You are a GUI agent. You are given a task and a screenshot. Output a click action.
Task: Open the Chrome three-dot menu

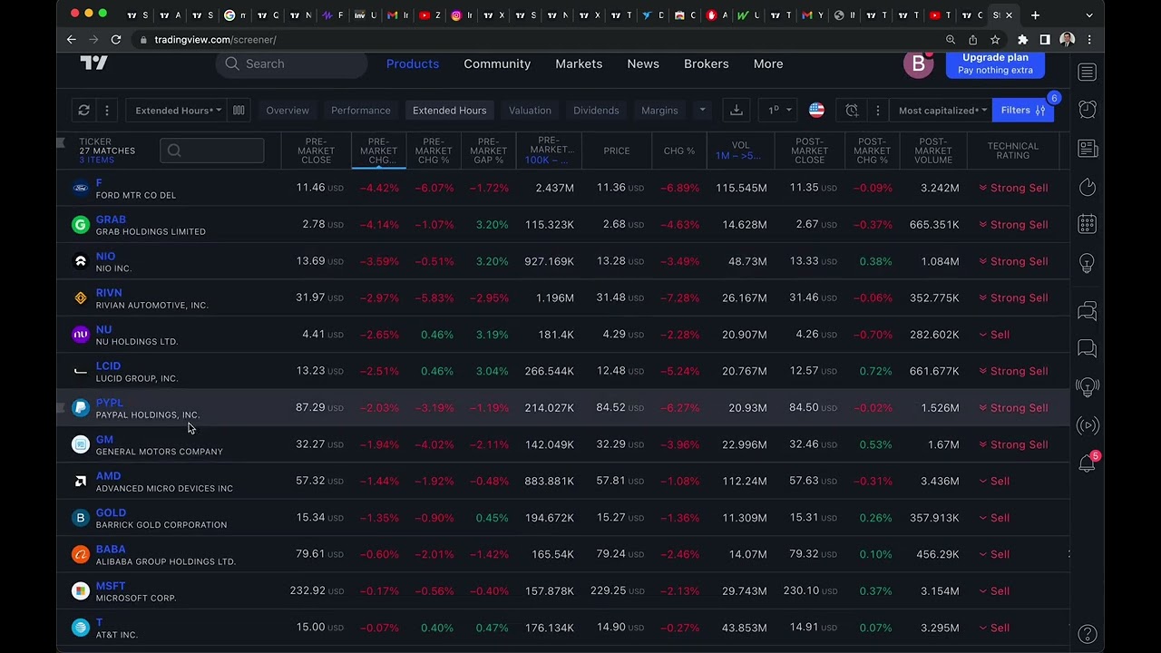click(x=1089, y=40)
